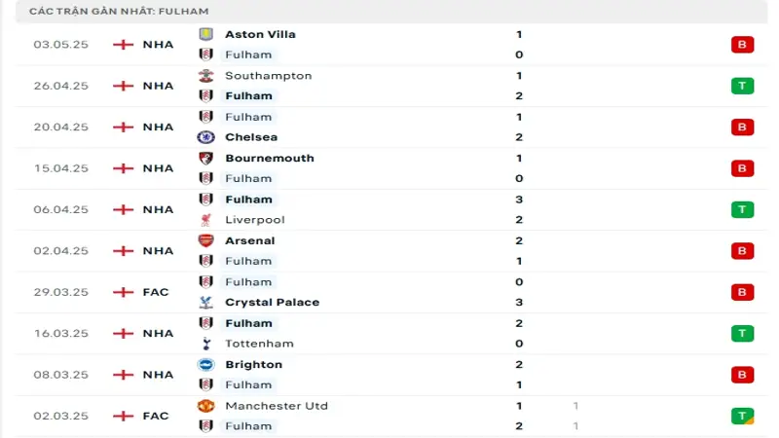The height and width of the screenshot is (438, 779).
Task: Click the Chelsea club crest
Action: 205,137
